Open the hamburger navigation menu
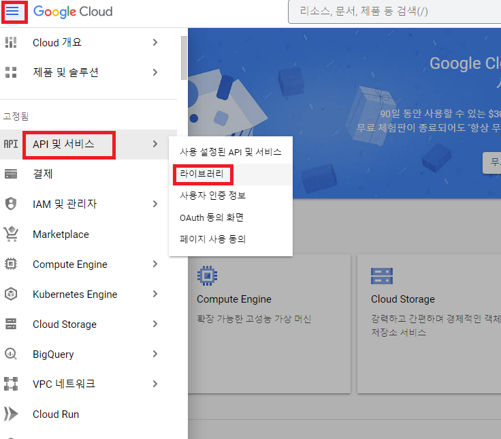This screenshot has height=439, width=501. (x=12, y=11)
